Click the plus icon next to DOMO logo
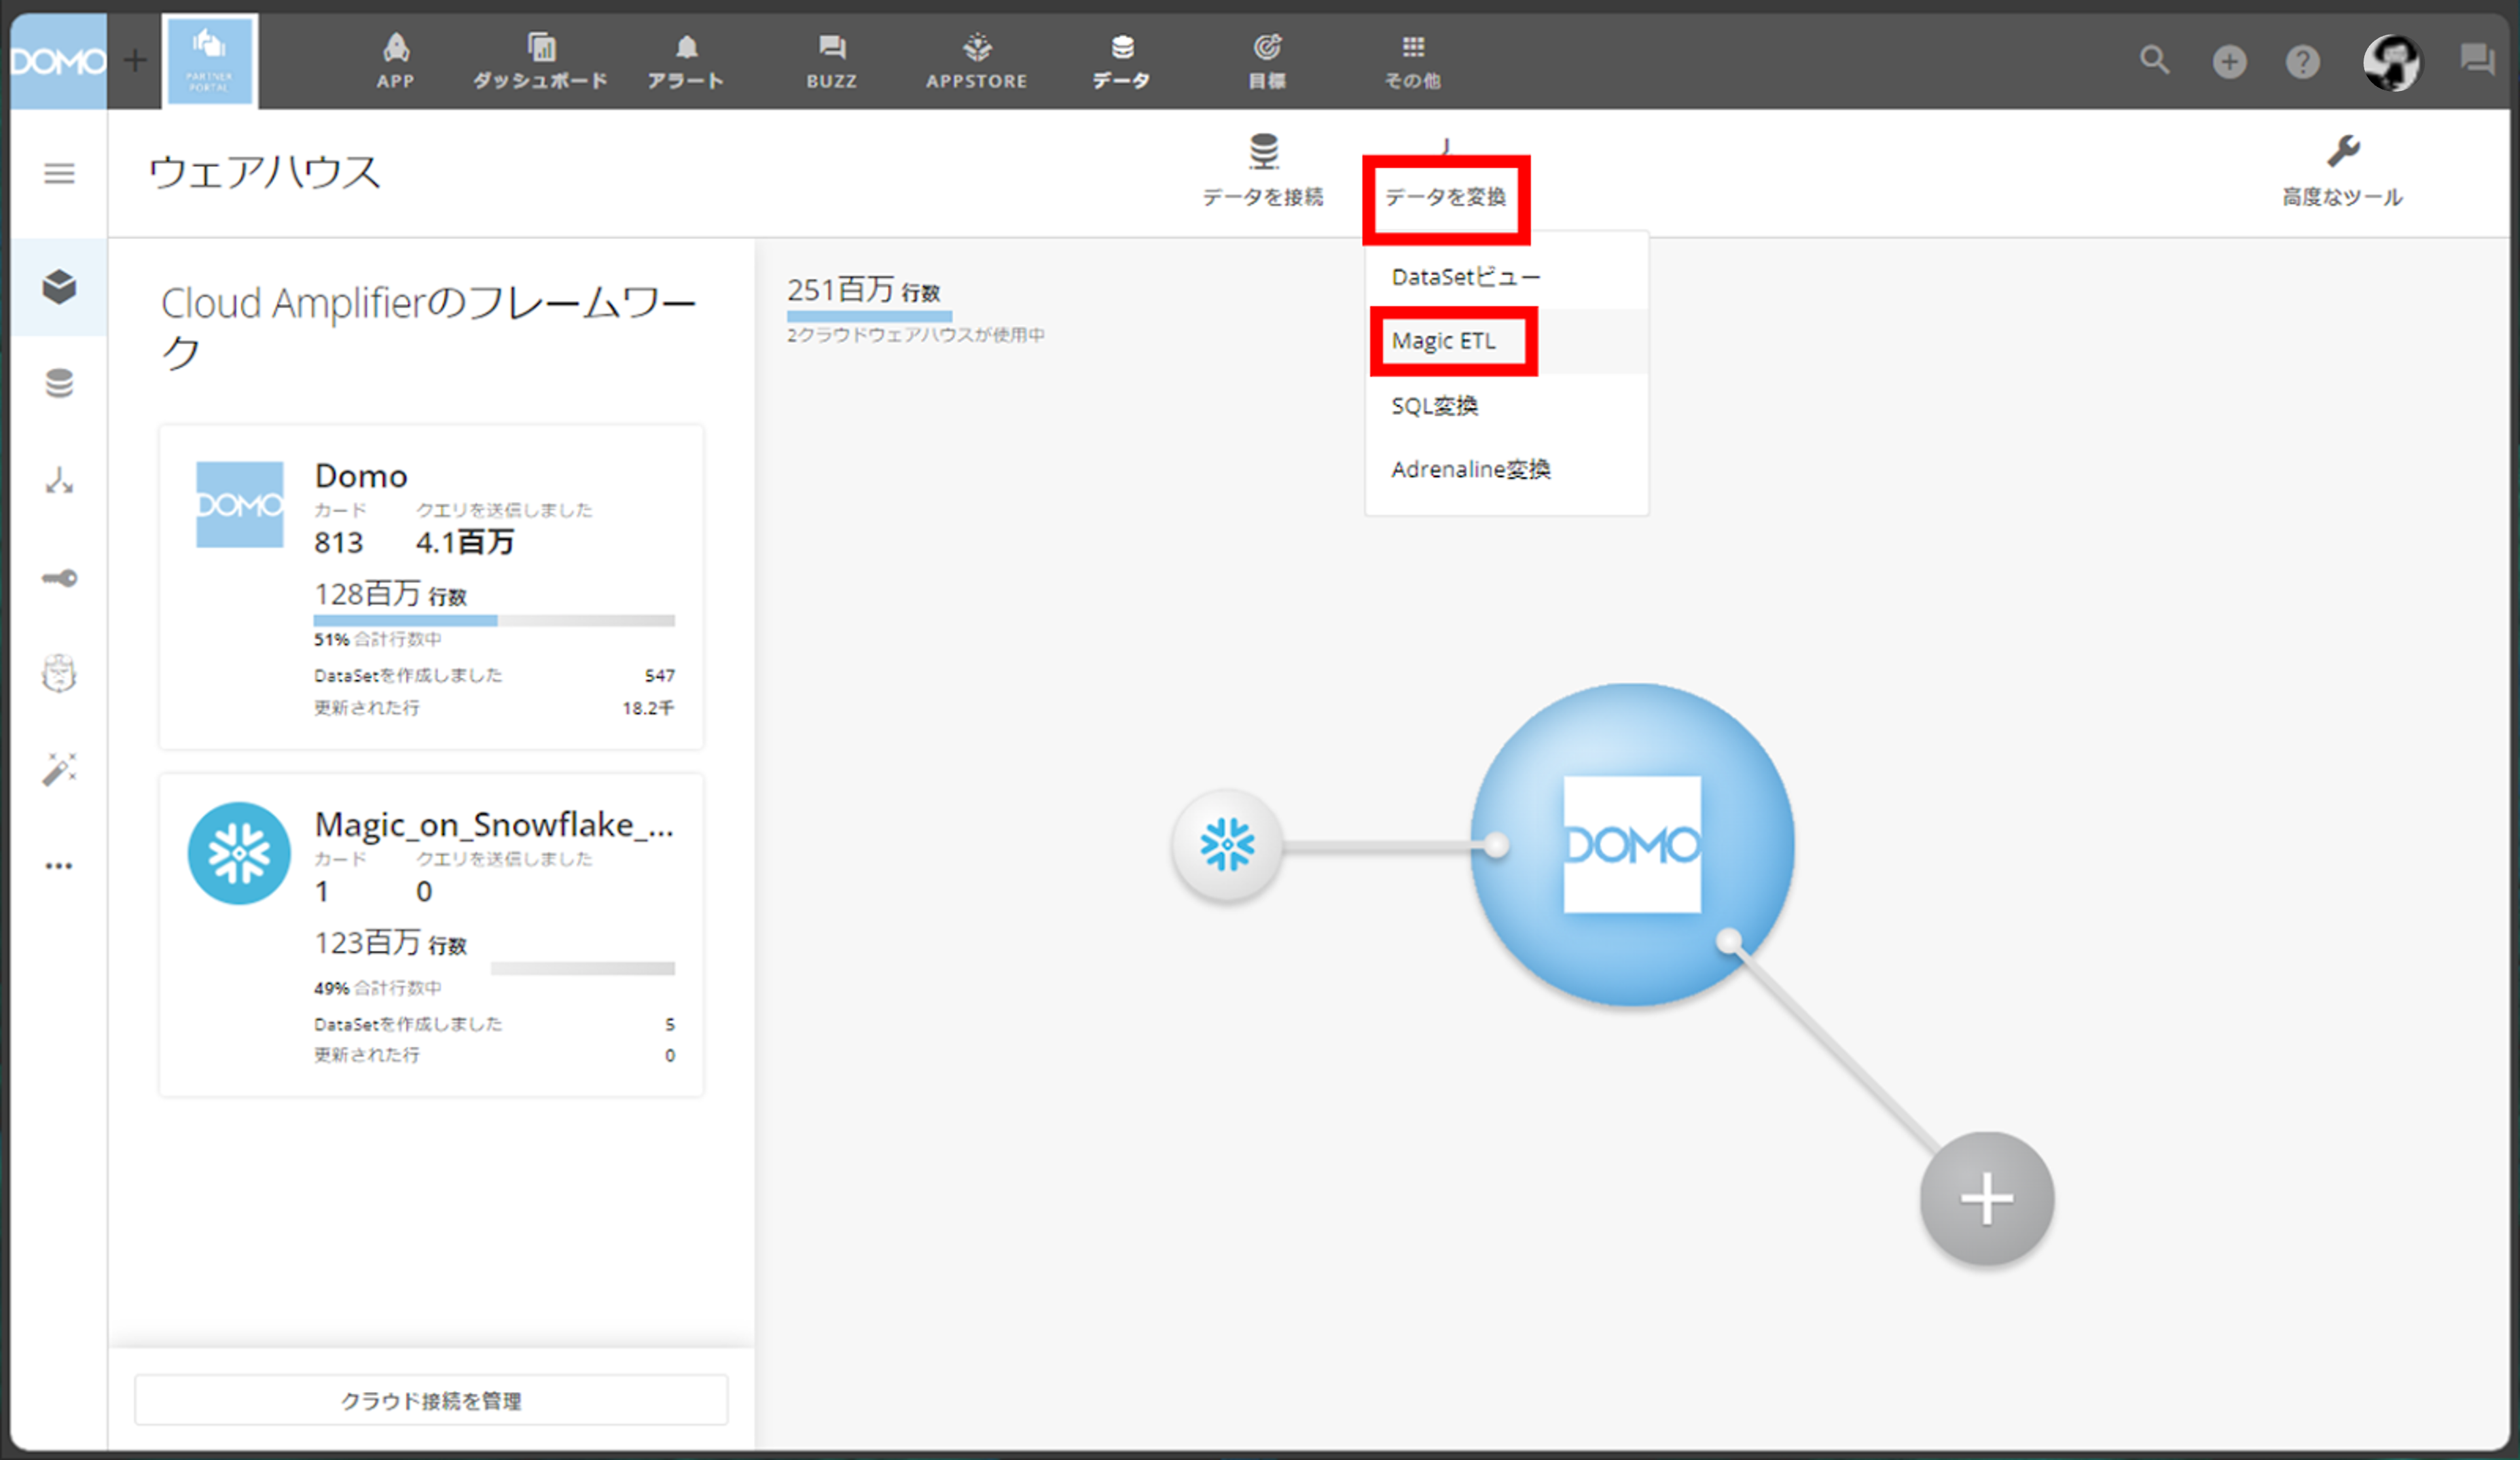The height and width of the screenshot is (1460, 2520). pos(135,61)
